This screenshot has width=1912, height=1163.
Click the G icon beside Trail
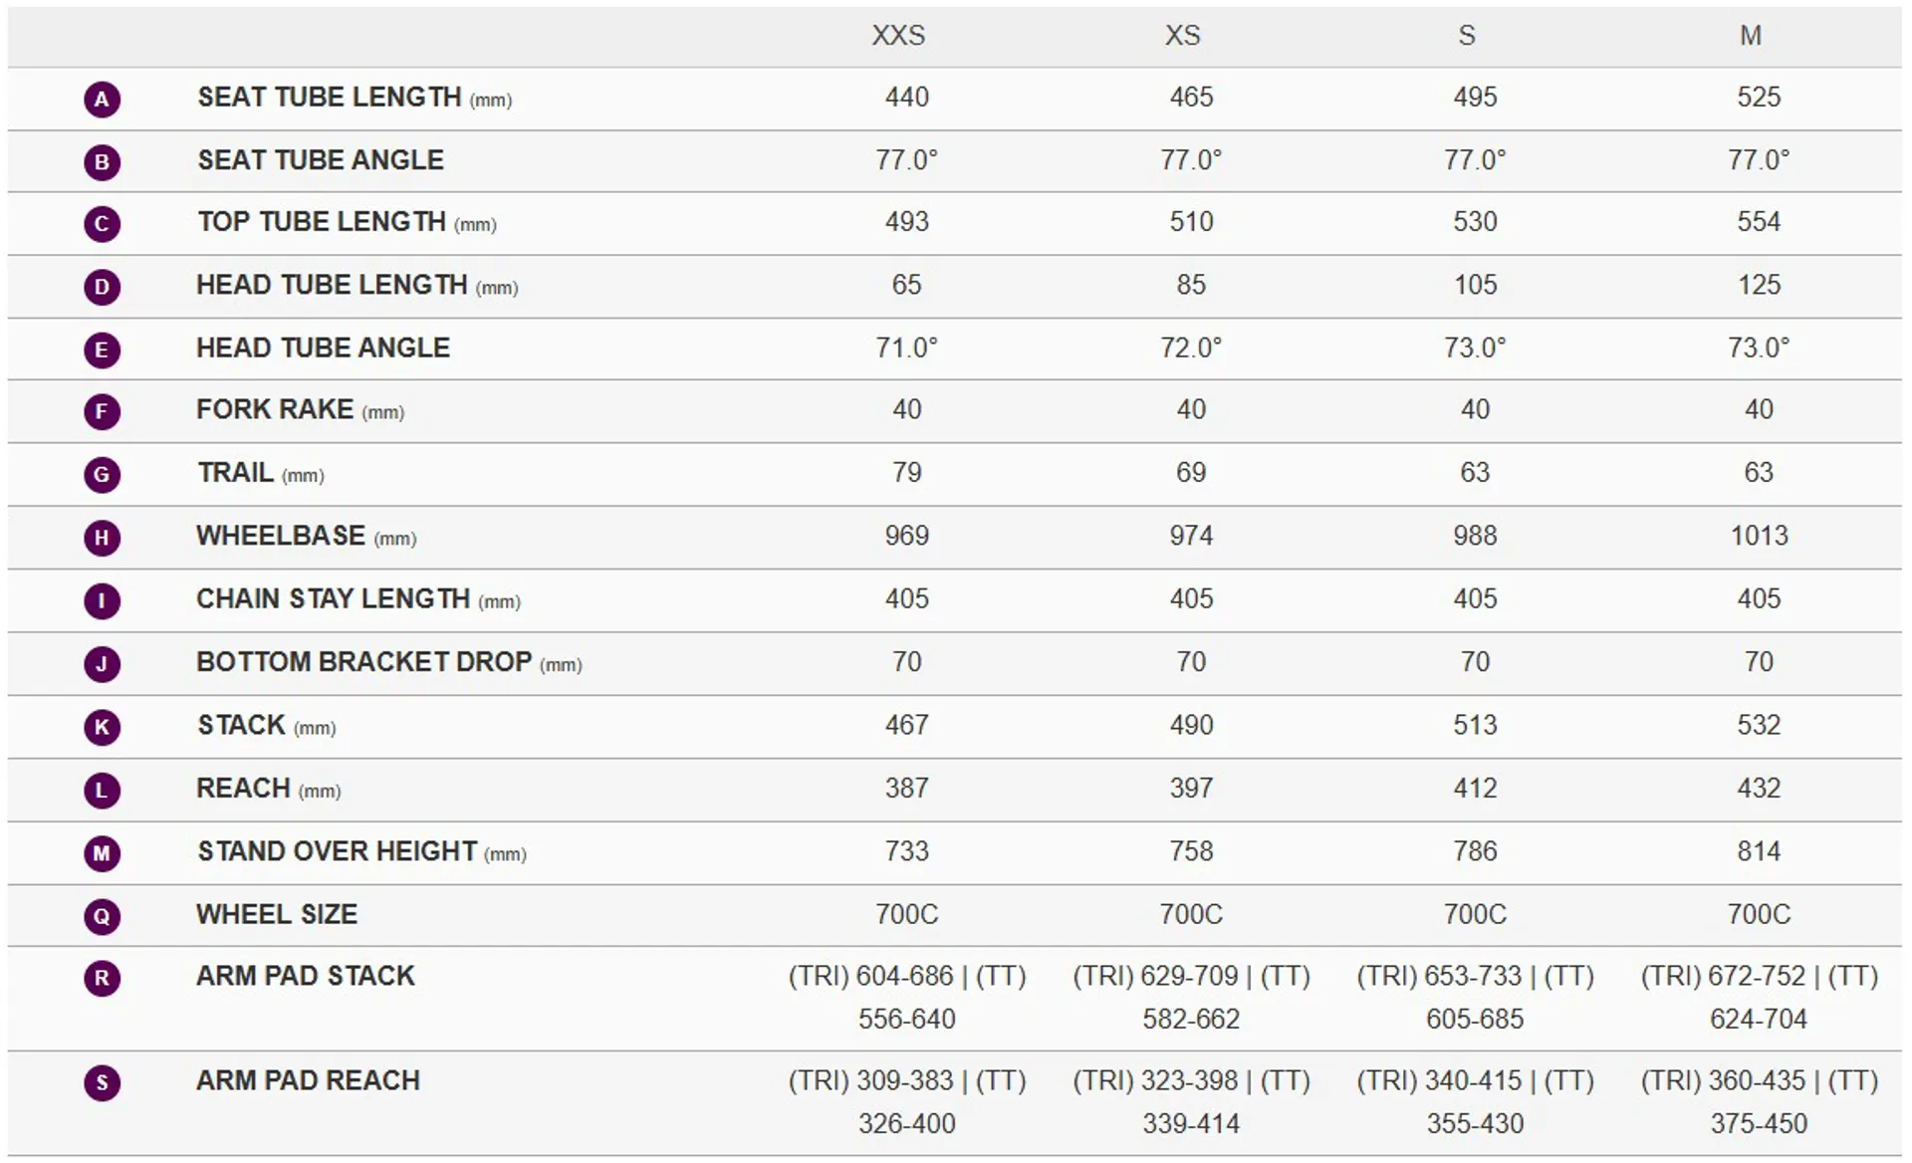pyautogui.click(x=102, y=475)
